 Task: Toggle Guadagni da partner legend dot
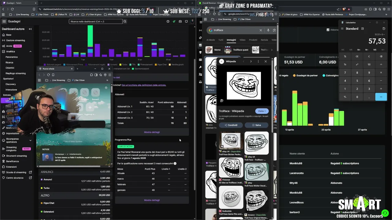click(x=294, y=75)
